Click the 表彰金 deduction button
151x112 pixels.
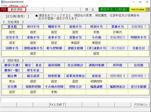(x=96, y=76)
